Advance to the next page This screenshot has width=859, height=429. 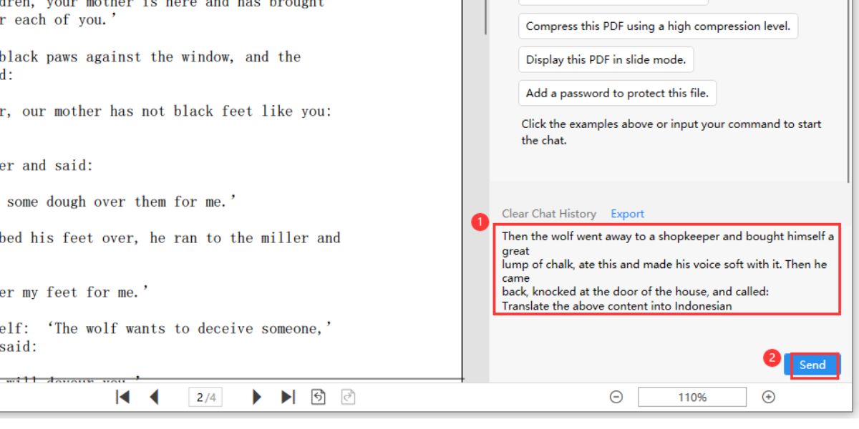pyautogui.click(x=256, y=397)
